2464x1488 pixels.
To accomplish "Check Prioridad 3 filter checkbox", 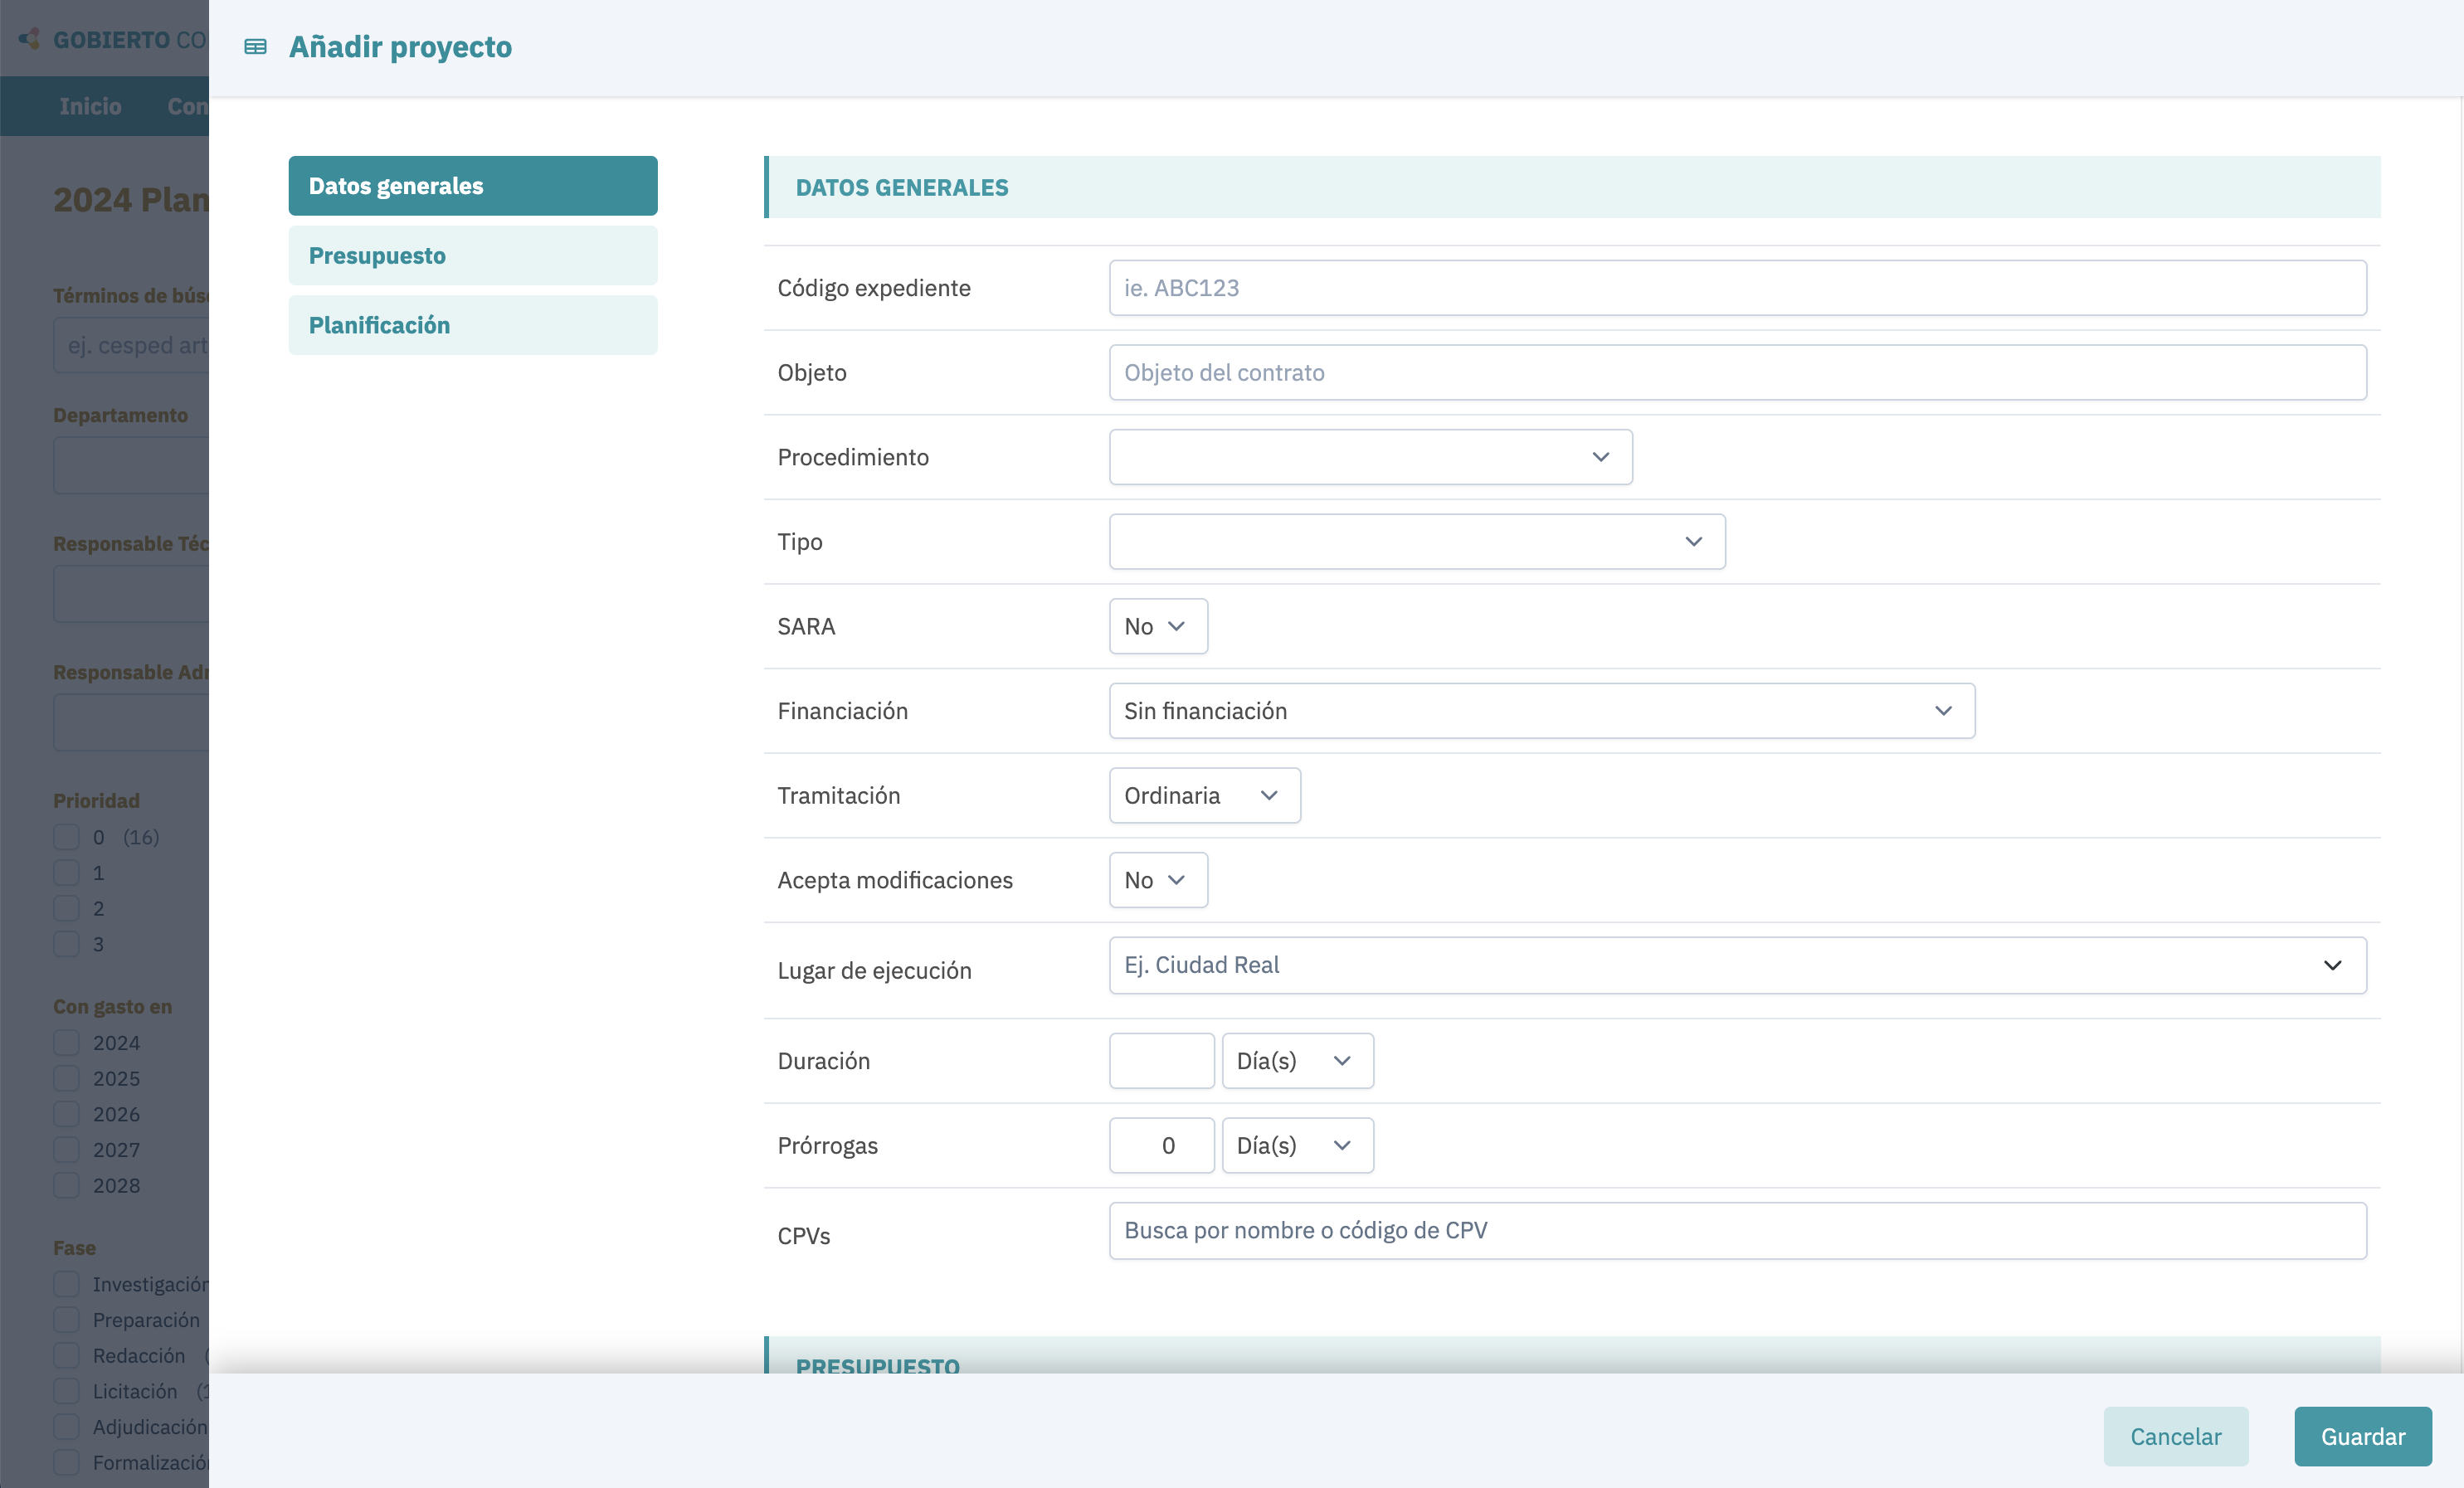I will click(x=67, y=944).
